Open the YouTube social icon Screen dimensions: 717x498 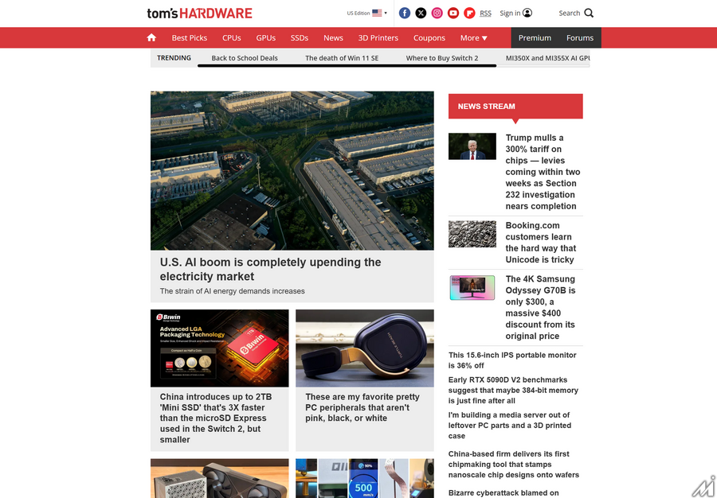coord(453,13)
